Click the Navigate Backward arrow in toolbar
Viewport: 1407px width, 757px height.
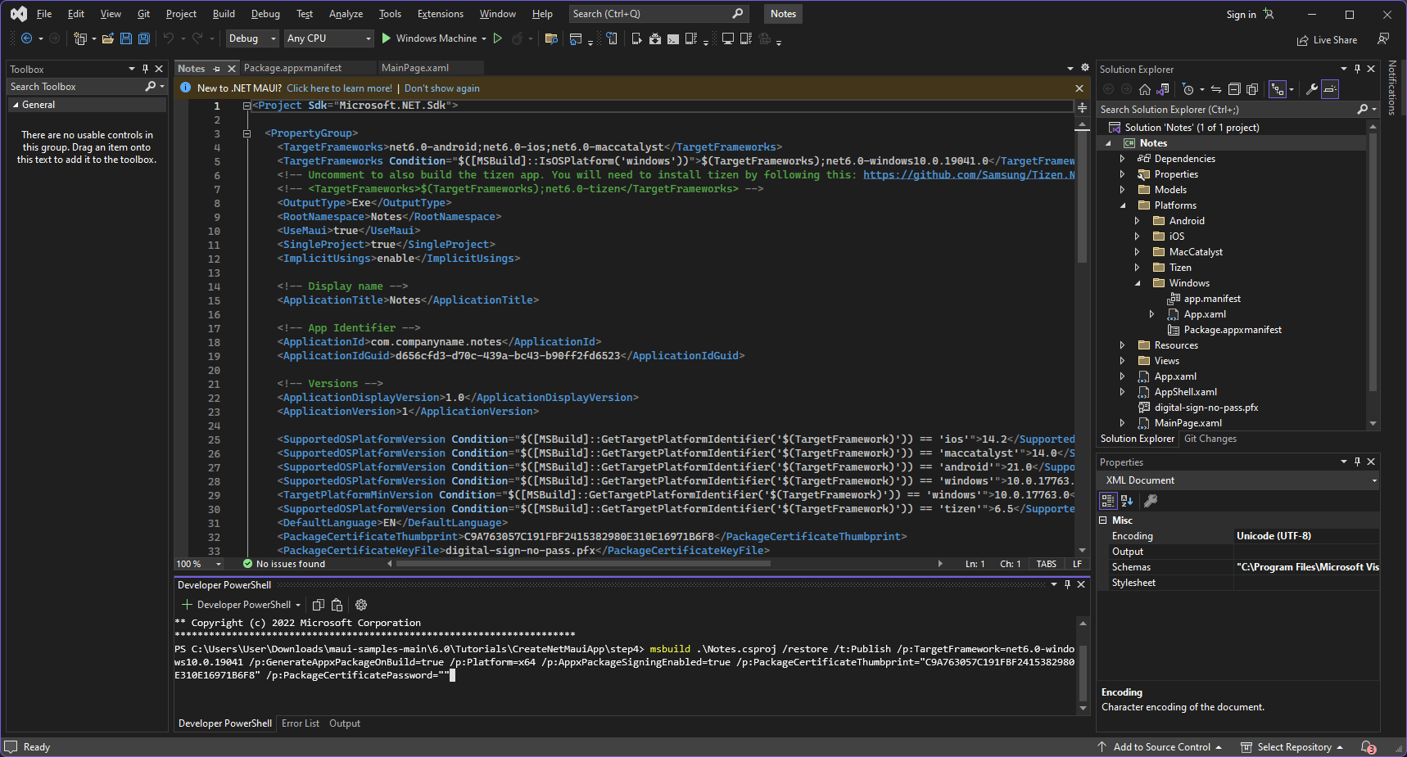[x=26, y=38]
